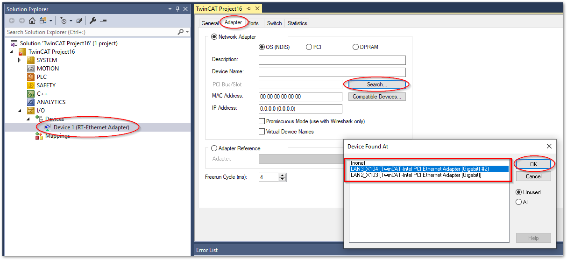Click the Preview Selected Items dash icon
The image size is (567, 260).
[x=103, y=21]
